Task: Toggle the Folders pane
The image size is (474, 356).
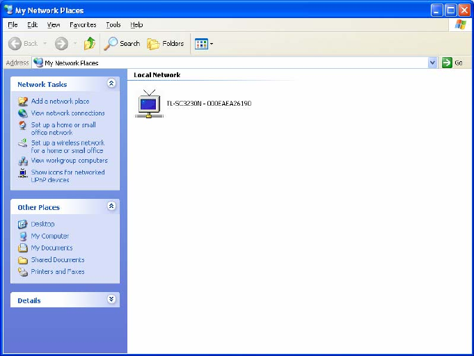Action: click(x=166, y=44)
